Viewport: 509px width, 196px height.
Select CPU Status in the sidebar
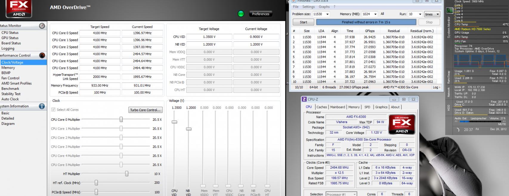pos(10,33)
